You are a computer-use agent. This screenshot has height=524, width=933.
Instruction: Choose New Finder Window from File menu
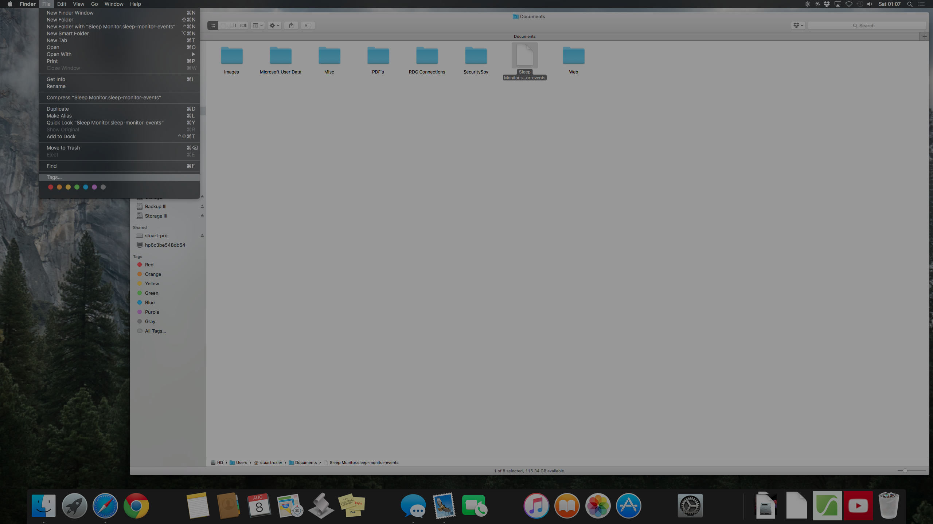click(x=120, y=13)
